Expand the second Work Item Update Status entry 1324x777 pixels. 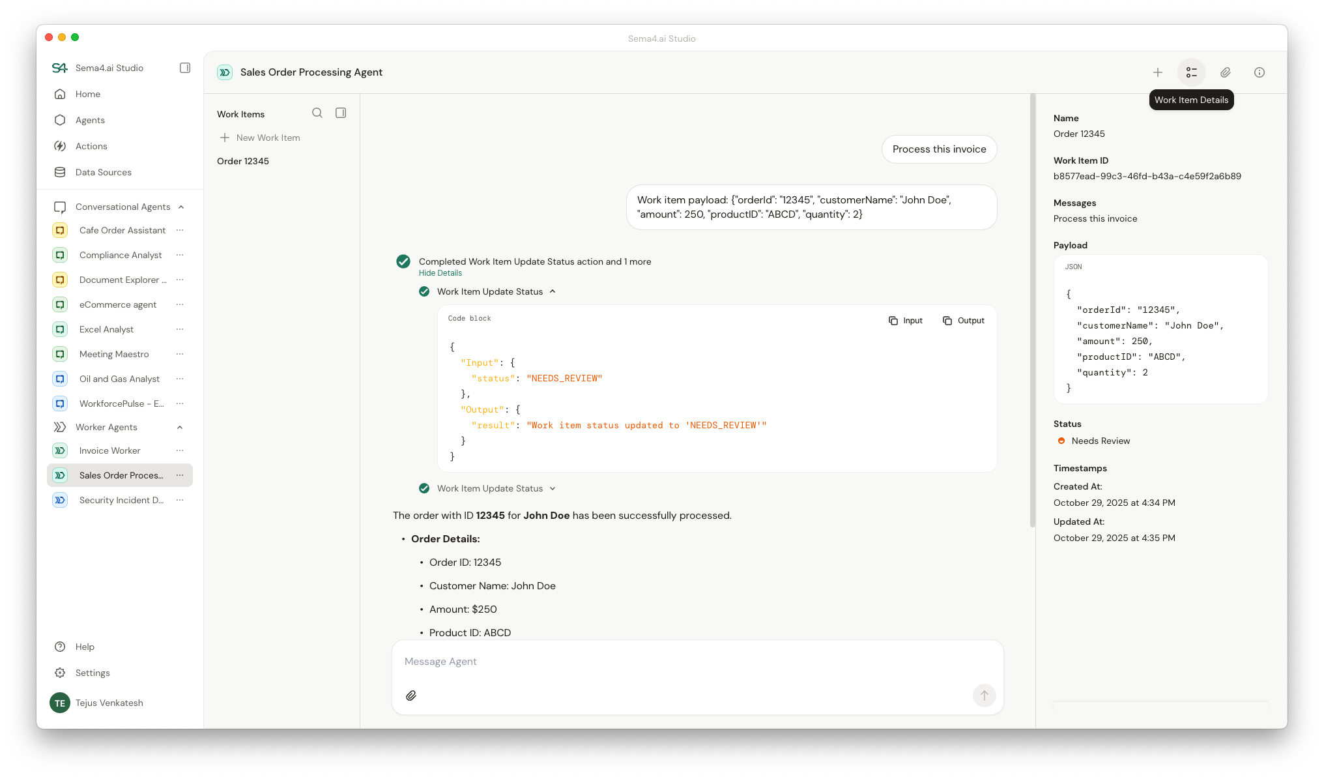[553, 488]
